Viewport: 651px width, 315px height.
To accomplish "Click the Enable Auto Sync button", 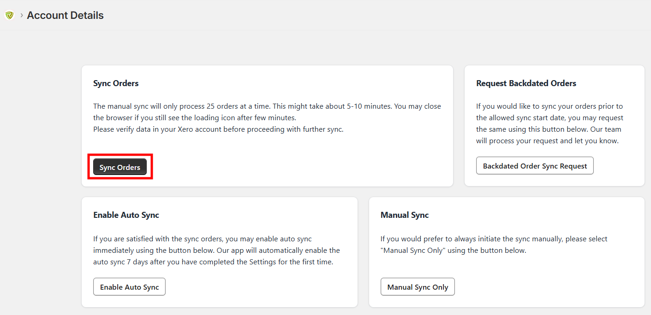I will 129,287.
